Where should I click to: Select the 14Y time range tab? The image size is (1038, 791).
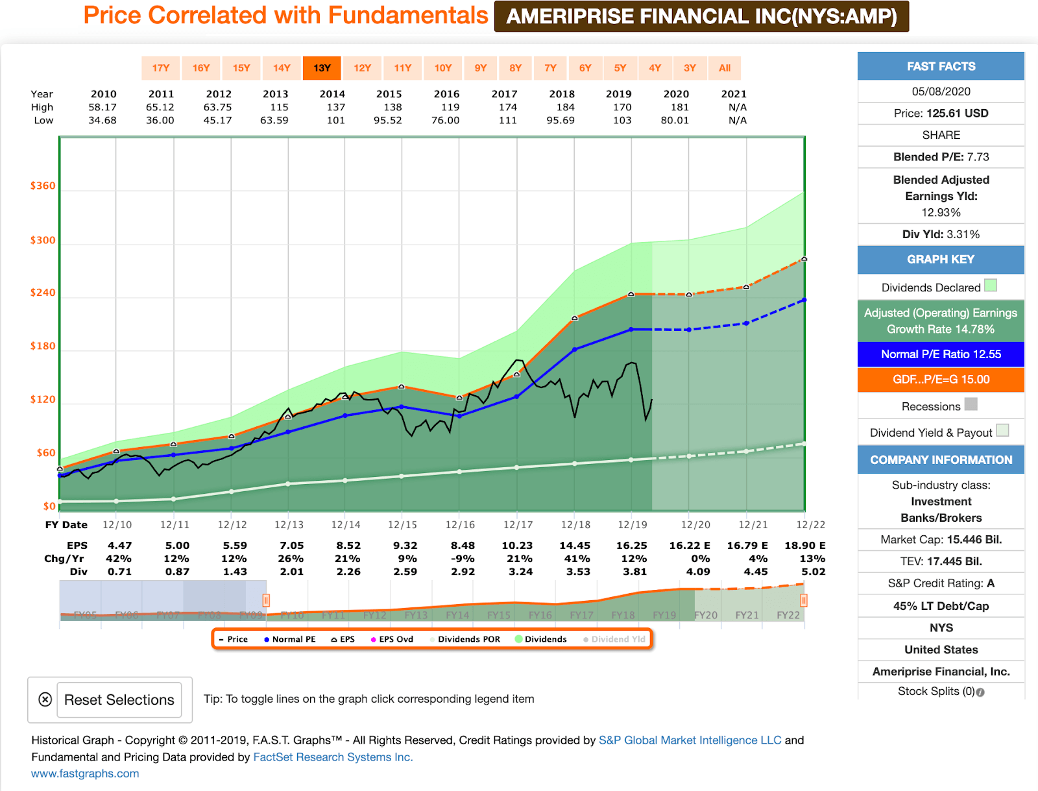tap(282, 68)
